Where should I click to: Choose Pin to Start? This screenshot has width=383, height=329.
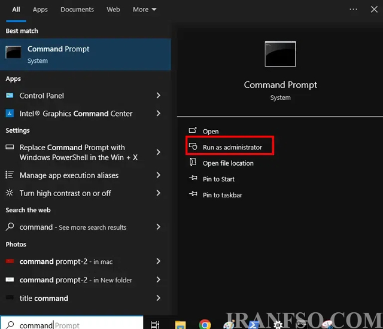[x=218, y=179]
